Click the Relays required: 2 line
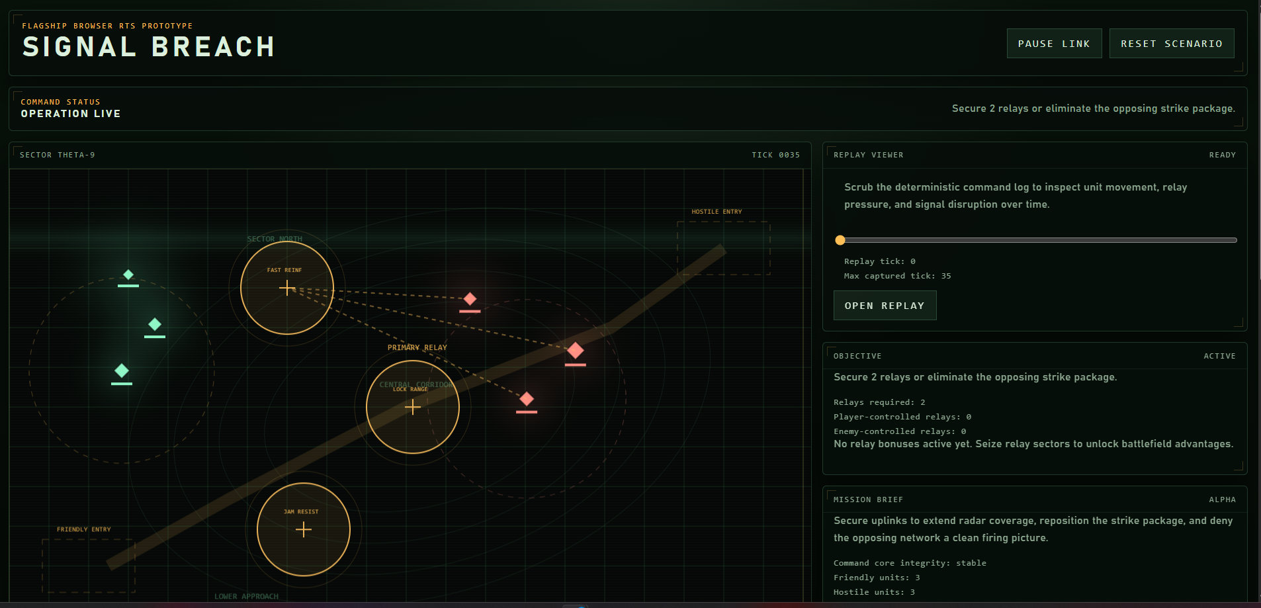Screen dimensions: 1261x608 tap(879, 402)
